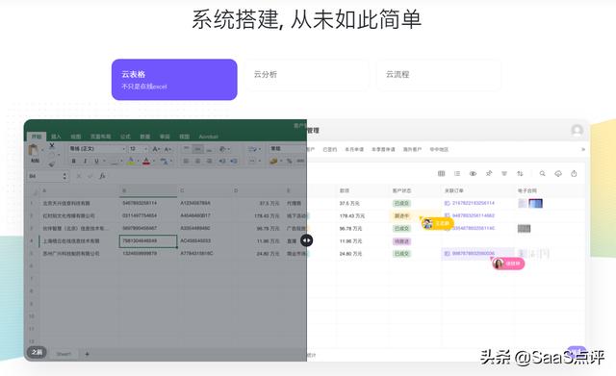Click the user avatar at top right

click(577, 130)
